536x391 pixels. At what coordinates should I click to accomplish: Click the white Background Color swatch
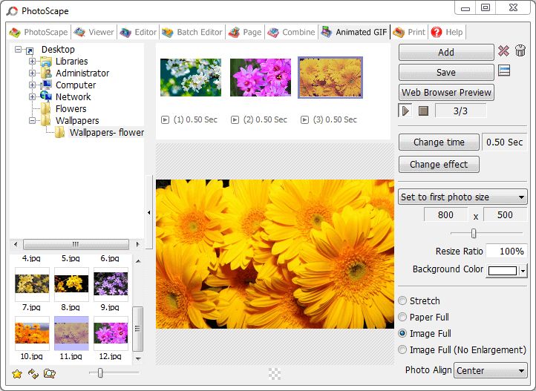coord(502,271)
